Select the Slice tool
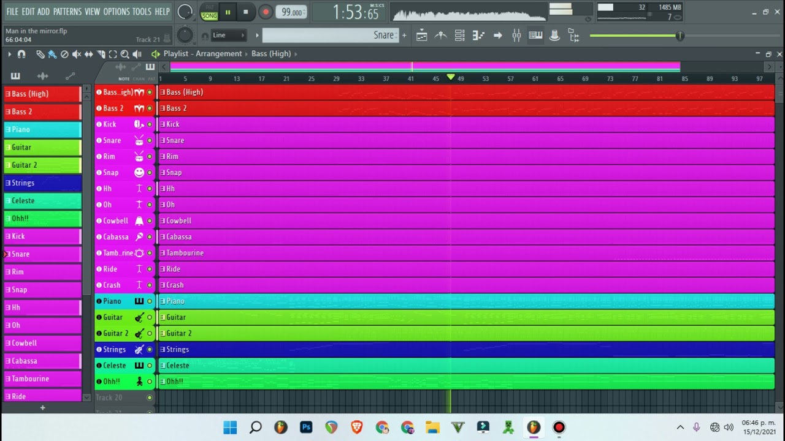 (x=101, y=55)
